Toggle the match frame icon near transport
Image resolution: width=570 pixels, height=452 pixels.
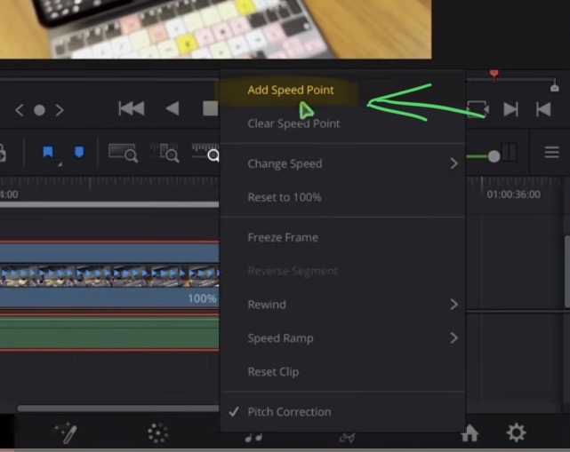tap(478, 109)
